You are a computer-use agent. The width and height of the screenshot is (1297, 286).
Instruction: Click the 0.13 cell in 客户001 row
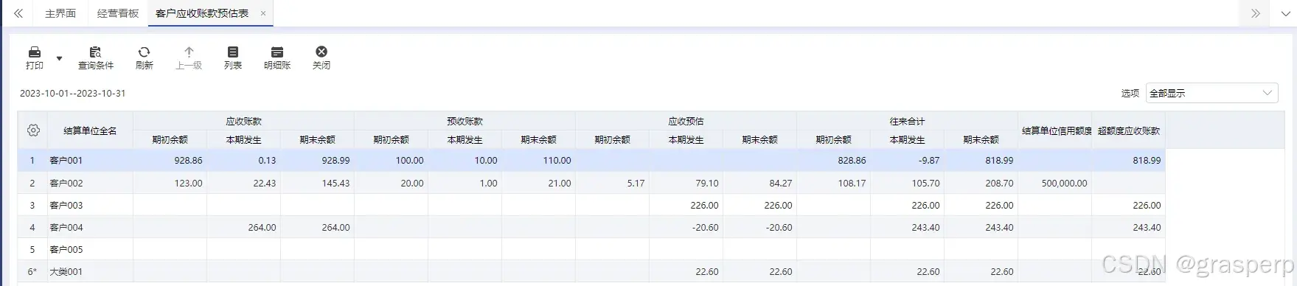[244, 160]
